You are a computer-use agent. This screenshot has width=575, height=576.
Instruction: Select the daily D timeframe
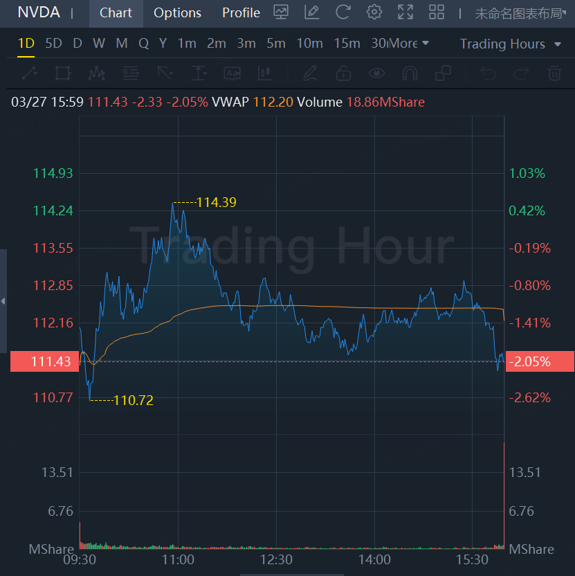pyautogui.click(x=77, y=44)
